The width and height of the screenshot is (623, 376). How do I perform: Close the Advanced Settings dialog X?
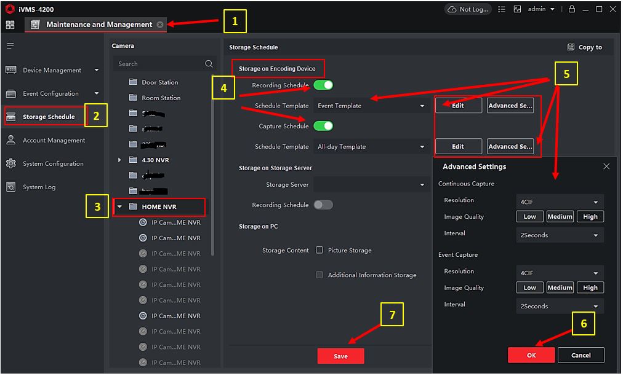(x=606, y=166)
